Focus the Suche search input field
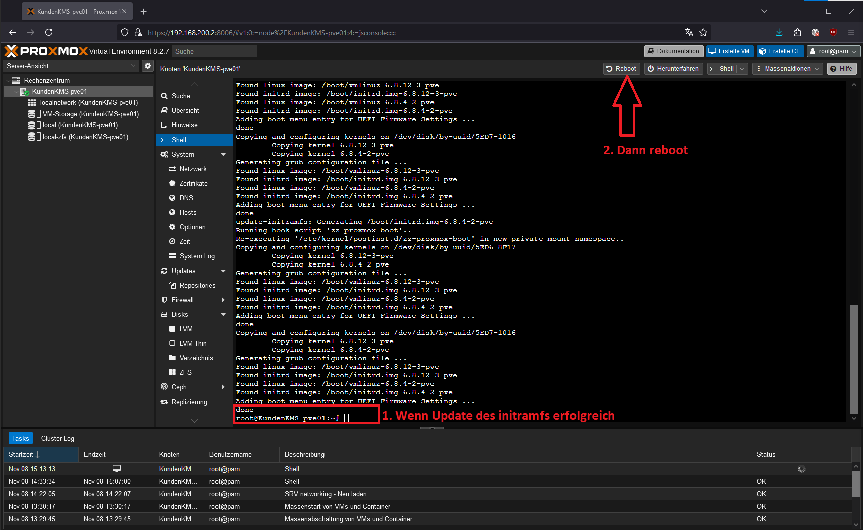 214,51
